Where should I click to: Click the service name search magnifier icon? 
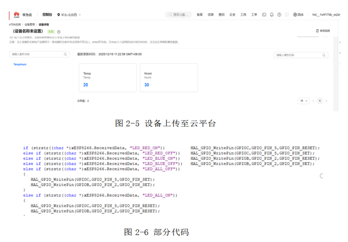[65, 54]
